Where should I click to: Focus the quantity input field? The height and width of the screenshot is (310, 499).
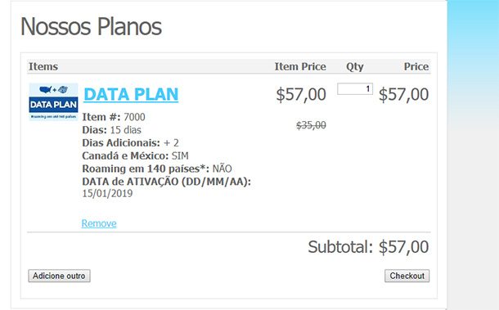point(355,89)
